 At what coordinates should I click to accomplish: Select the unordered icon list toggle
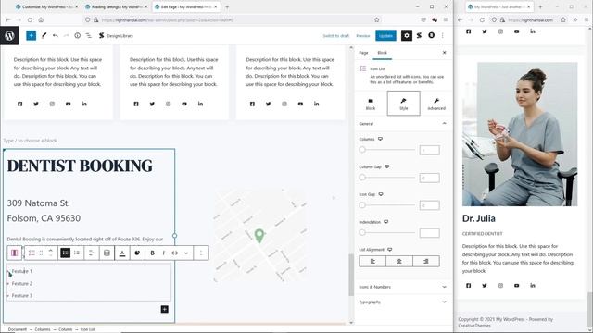point(66,253)
